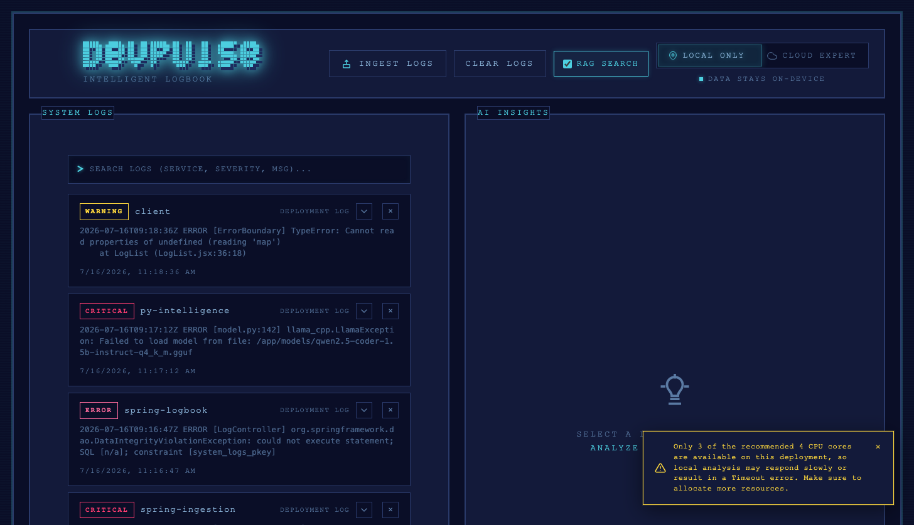Screen dimensions: 914x525
Task: Select Local Only mode
Action: coord(709,55)
